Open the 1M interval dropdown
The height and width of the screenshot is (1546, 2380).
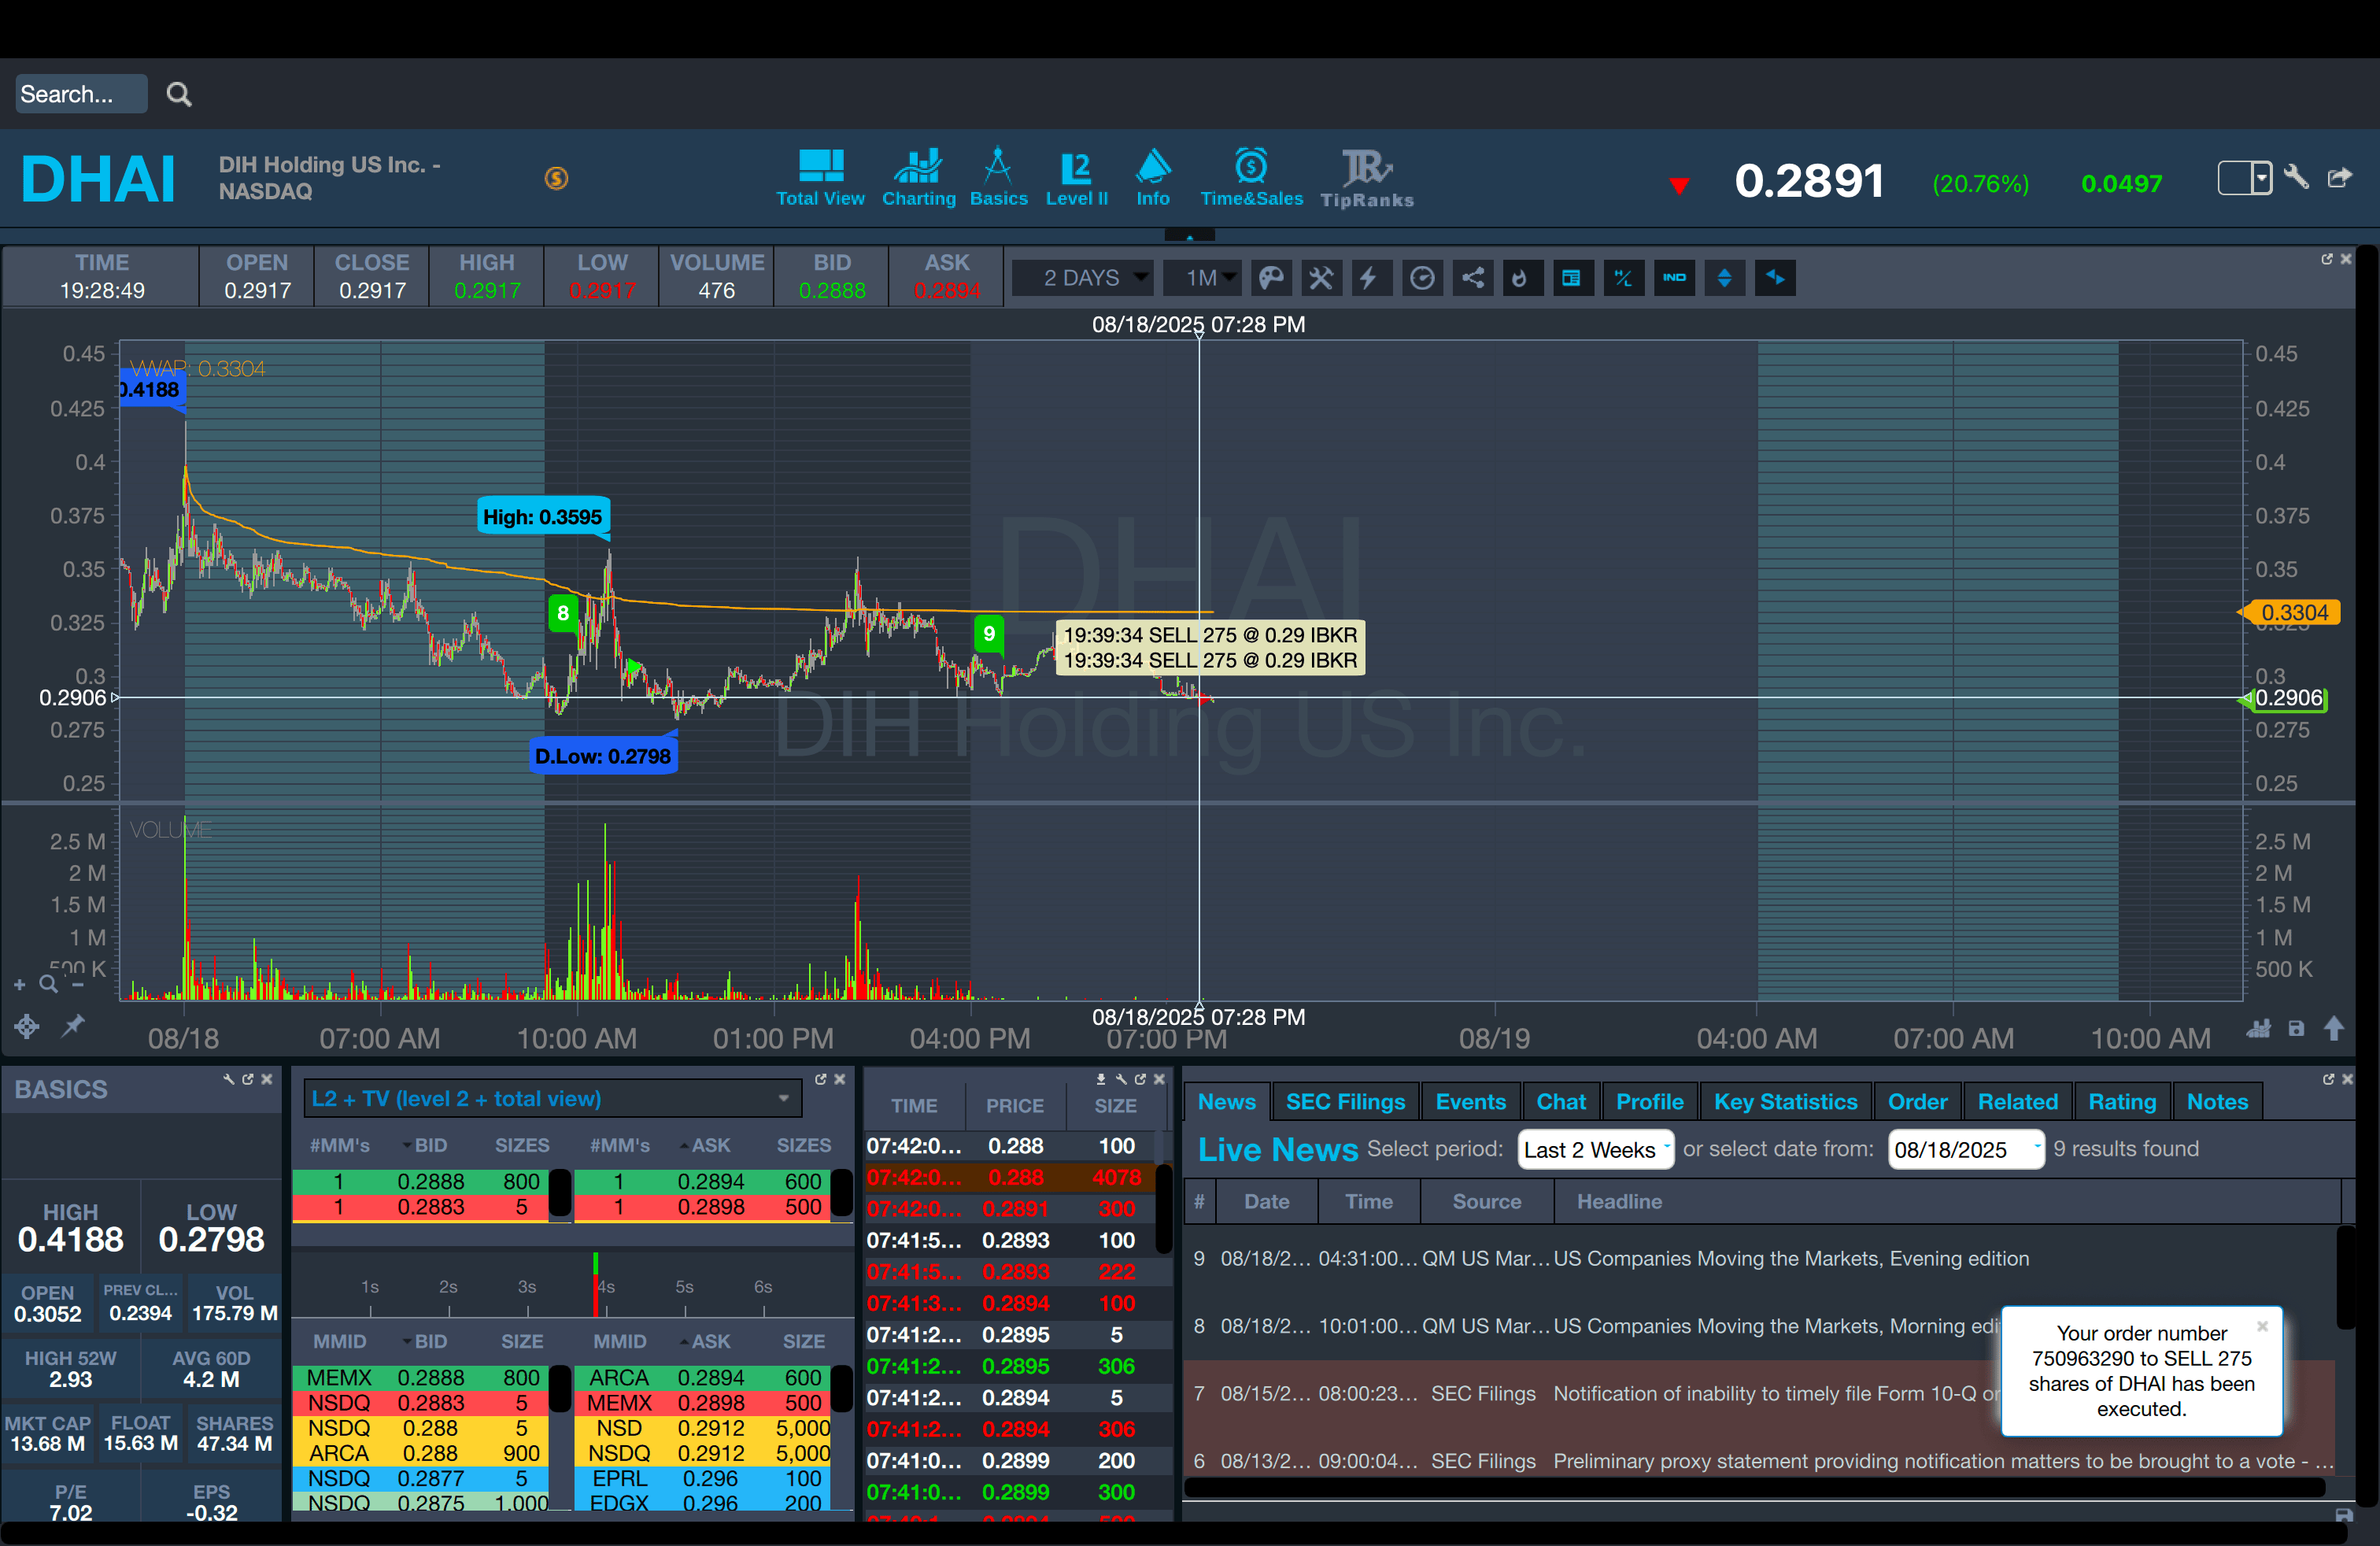point(1202,278)
